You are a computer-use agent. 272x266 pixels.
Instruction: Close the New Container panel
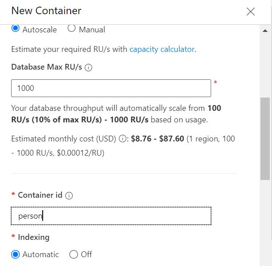(251, 12)
